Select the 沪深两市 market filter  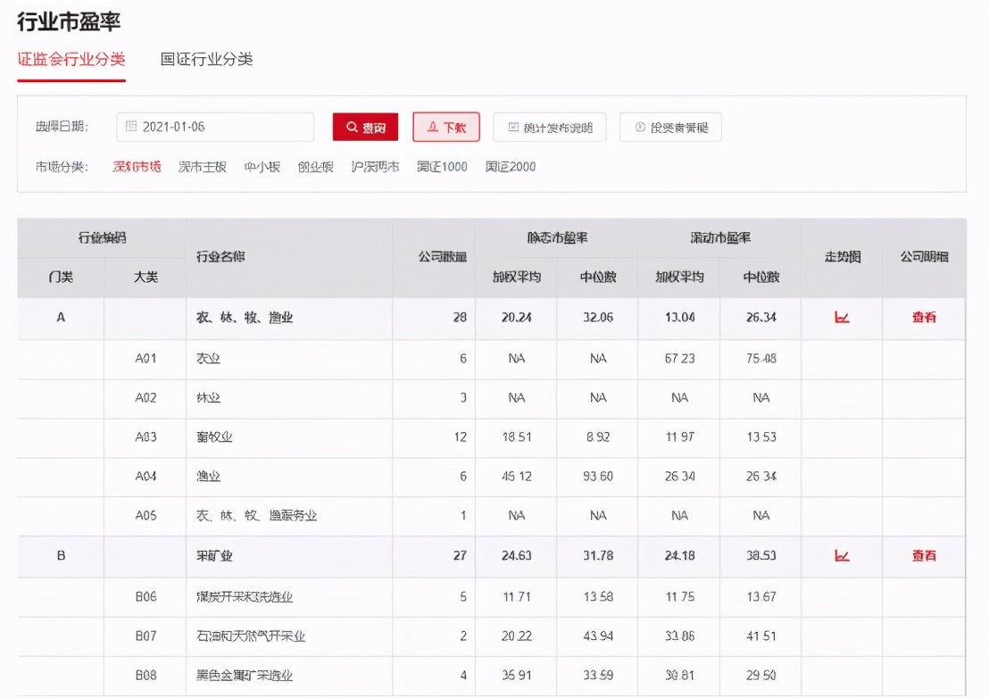[375, 167]
